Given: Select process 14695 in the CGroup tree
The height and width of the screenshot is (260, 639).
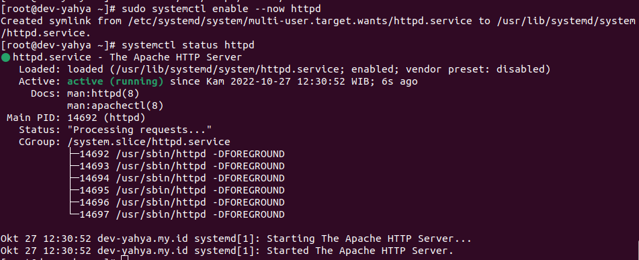Looking at the screenshot, I should [182, 191].
